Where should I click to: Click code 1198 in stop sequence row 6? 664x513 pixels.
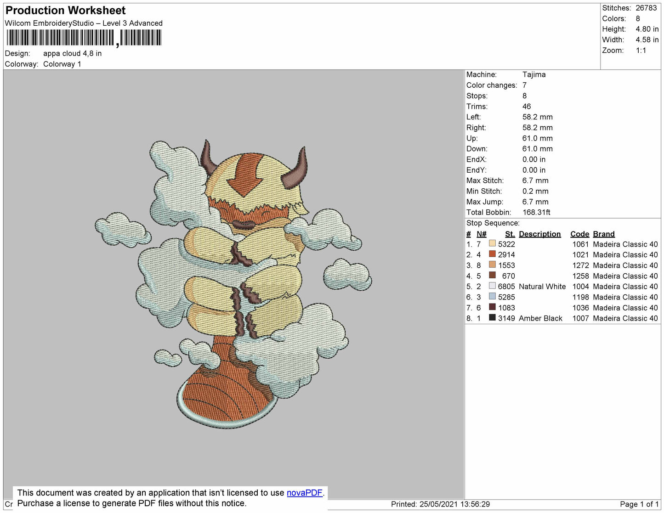click(580, 297)
